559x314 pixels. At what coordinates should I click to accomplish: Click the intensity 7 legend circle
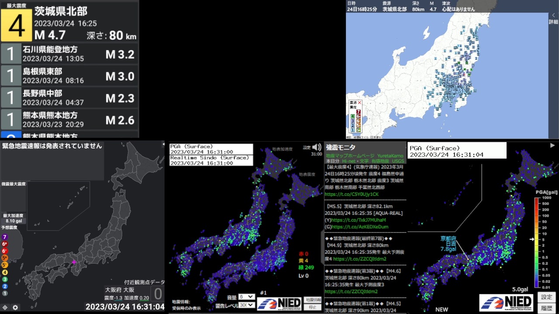coord(5,237)
